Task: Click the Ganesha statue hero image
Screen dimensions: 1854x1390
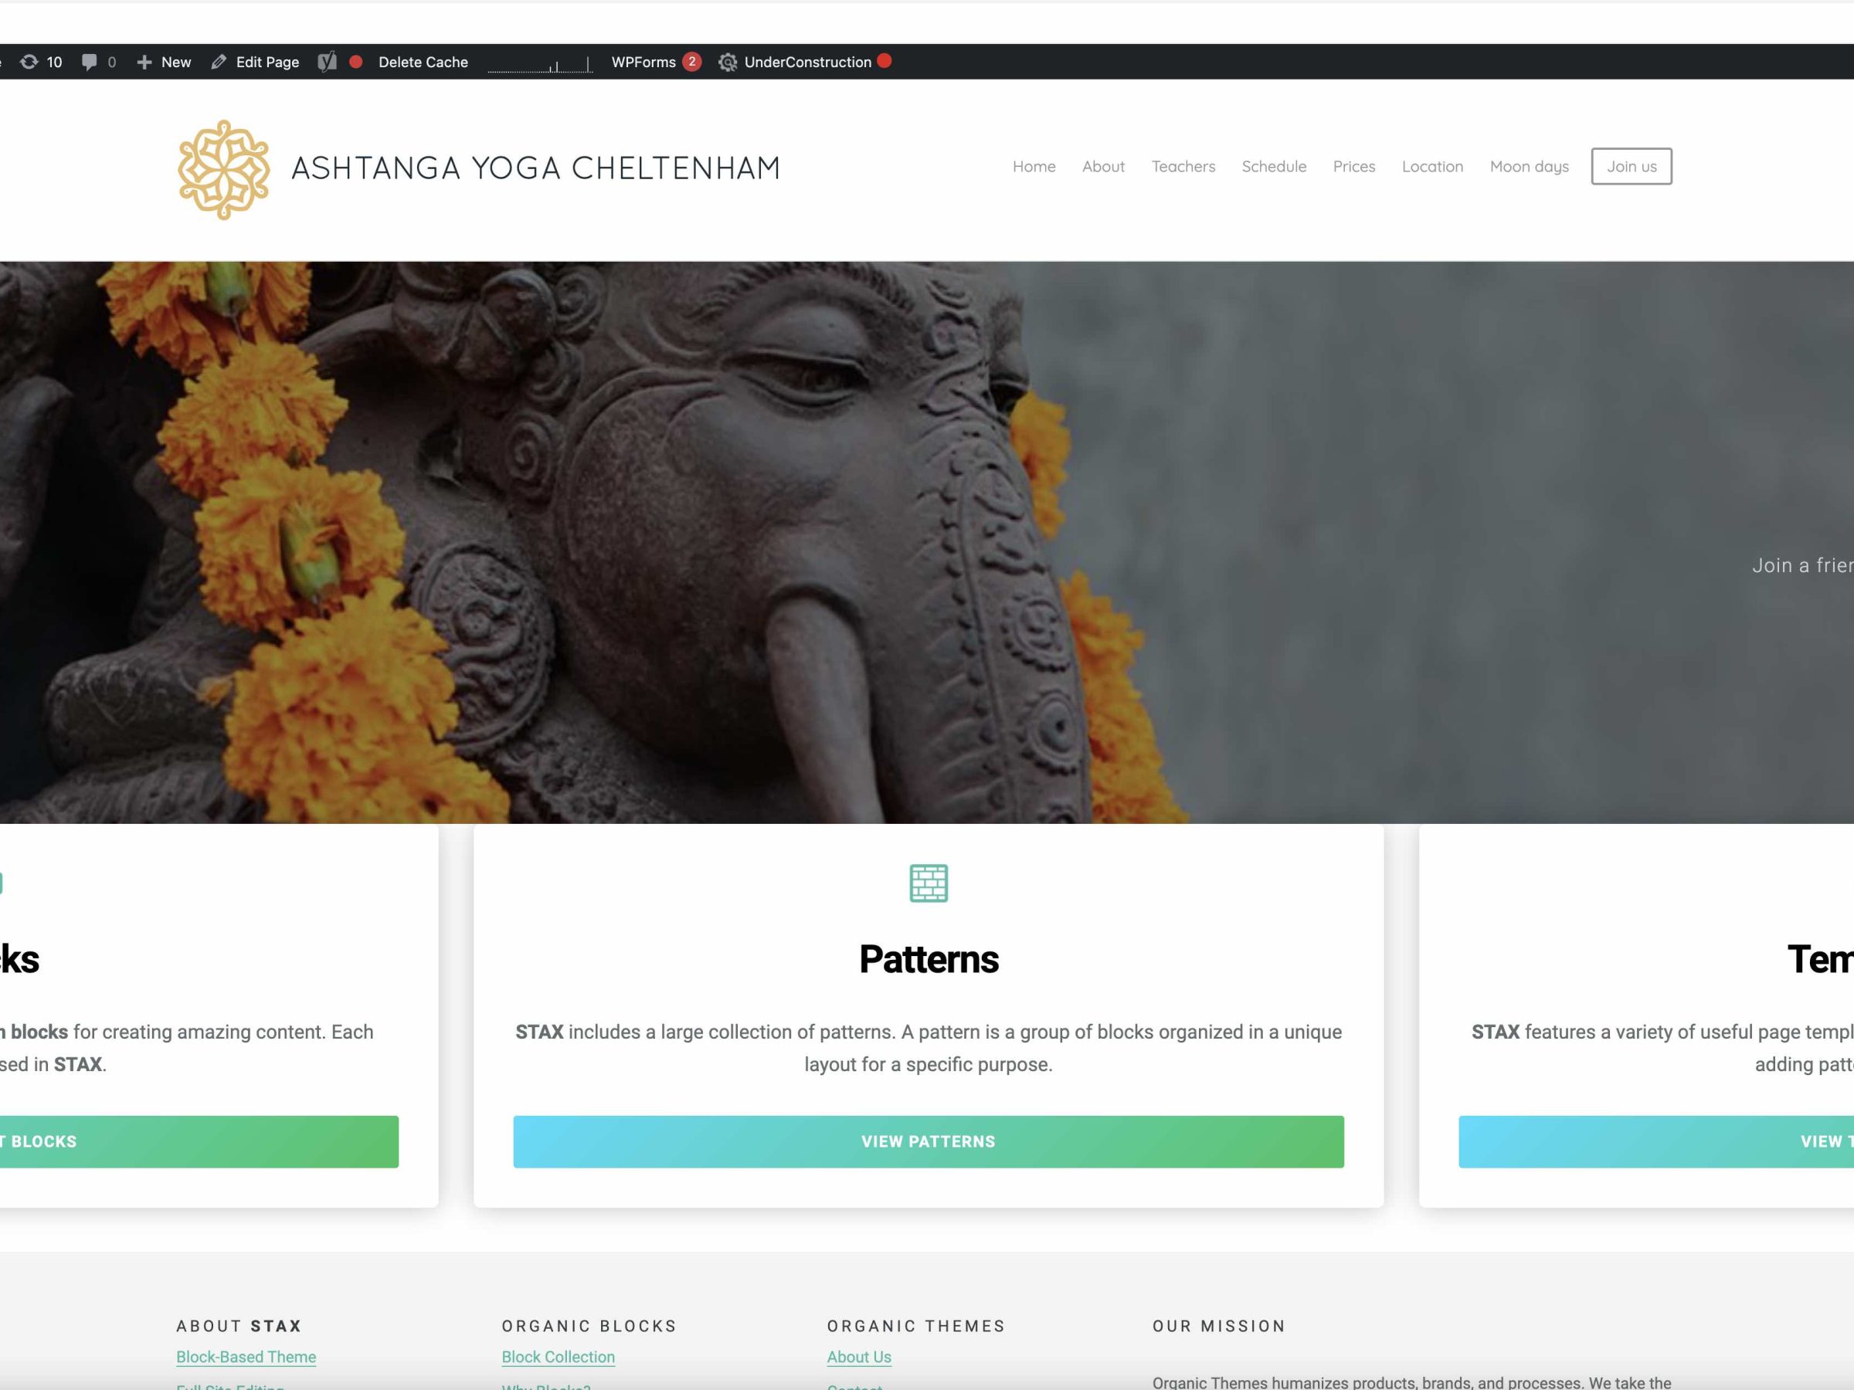Action: [x=927, y=542]
